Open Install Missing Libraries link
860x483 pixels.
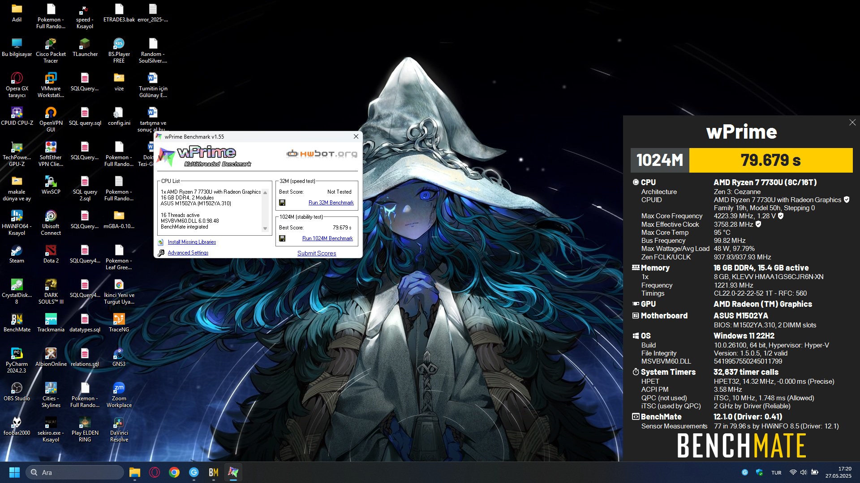(192, 242)
